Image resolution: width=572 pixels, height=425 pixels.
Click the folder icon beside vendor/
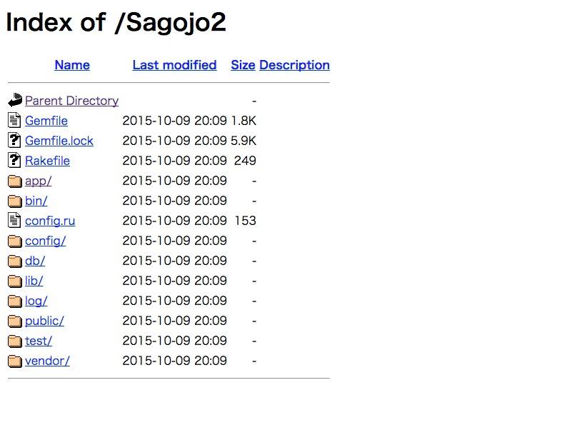tap(15, 361)
